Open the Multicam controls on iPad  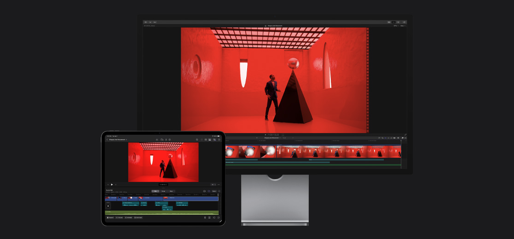point(138,217)
